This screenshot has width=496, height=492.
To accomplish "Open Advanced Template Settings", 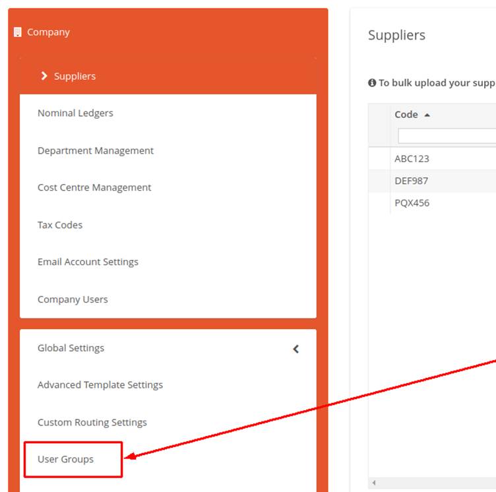I will pyautogui.click(x=100, y=384).
